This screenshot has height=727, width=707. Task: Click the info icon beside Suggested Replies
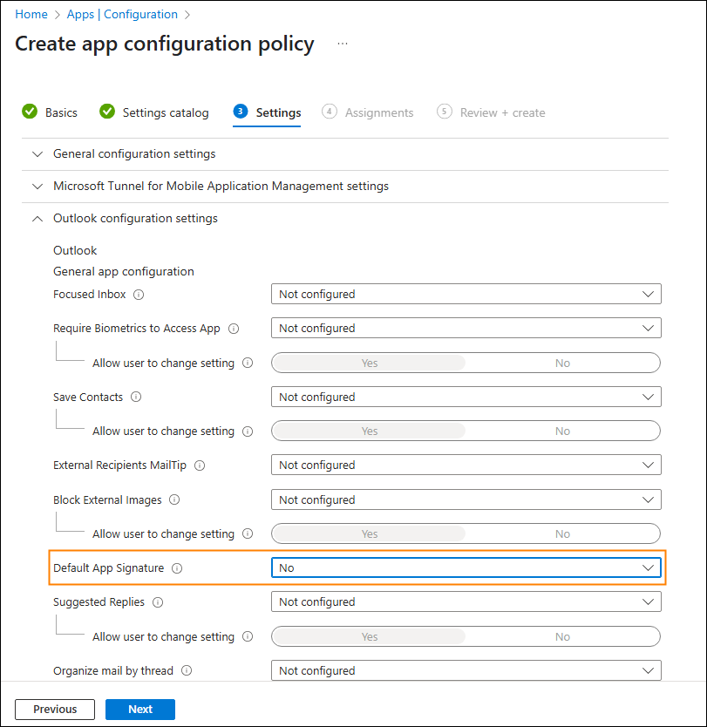[x=157, y=602]
